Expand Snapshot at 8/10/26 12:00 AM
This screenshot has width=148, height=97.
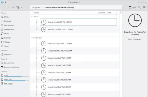click(x=37, y=29)
